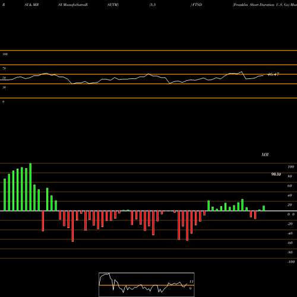The image size is (297, 297).
Task: Click the MR axis label -100
Action: coord(290,262)
